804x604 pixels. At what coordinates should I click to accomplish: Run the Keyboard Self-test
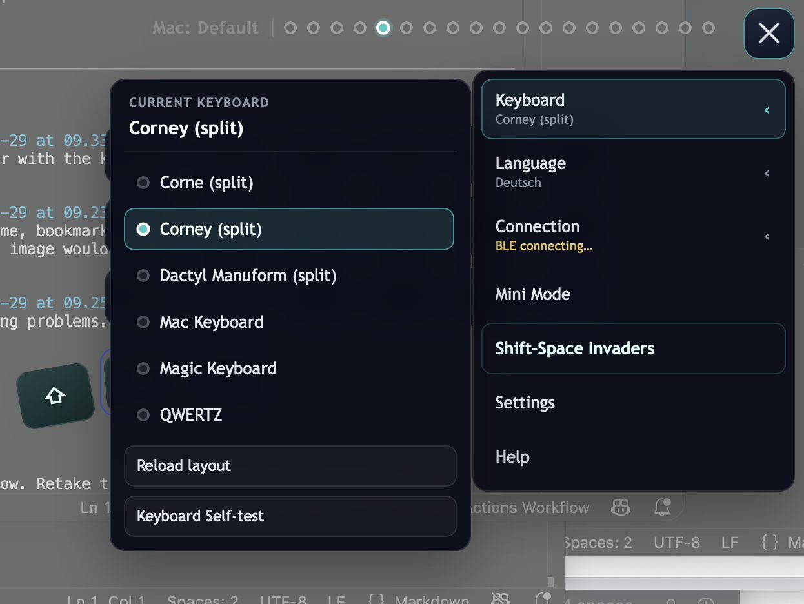[290, 516]
